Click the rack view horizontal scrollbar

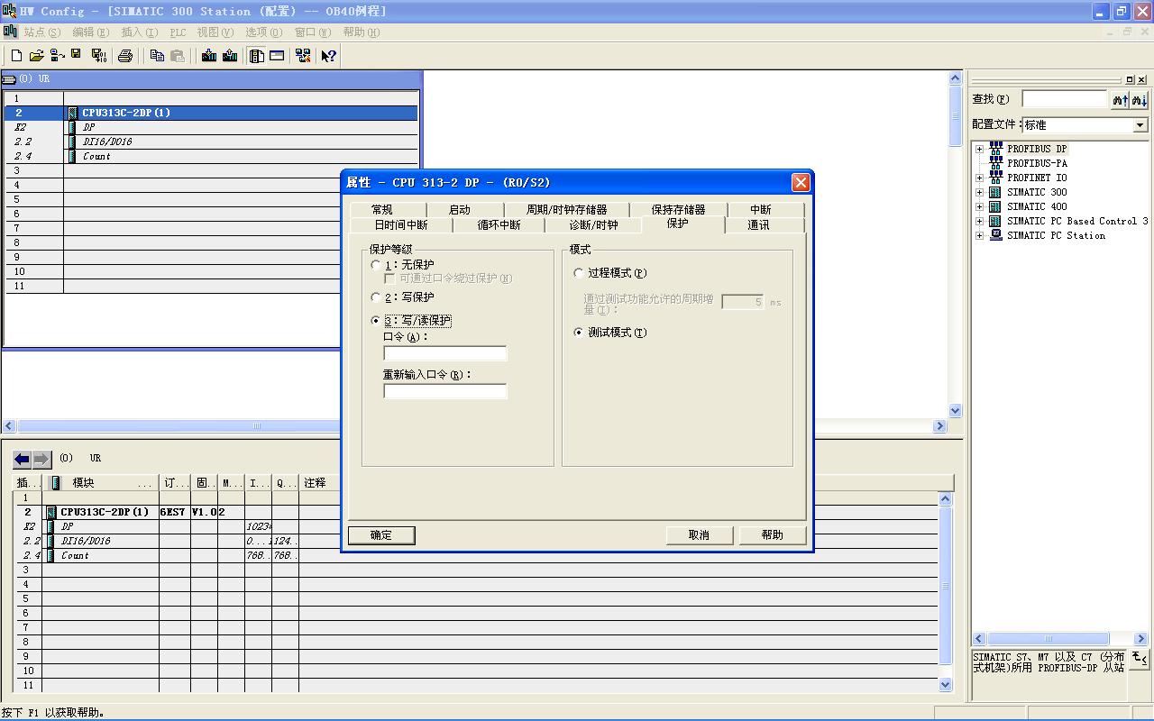(475, 425)
